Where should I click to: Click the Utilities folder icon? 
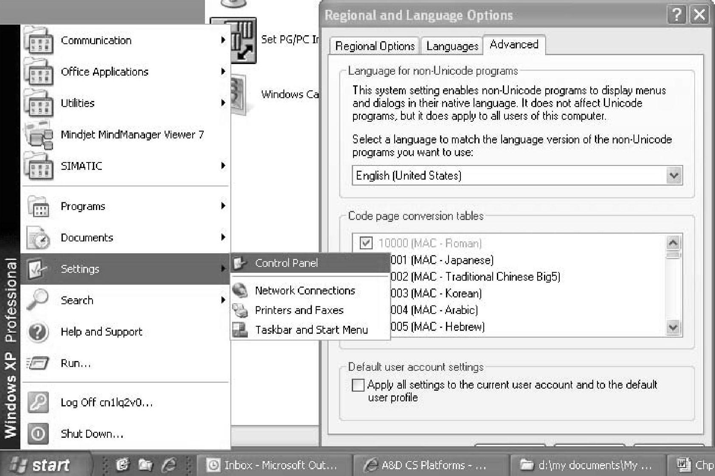[39, 103]
